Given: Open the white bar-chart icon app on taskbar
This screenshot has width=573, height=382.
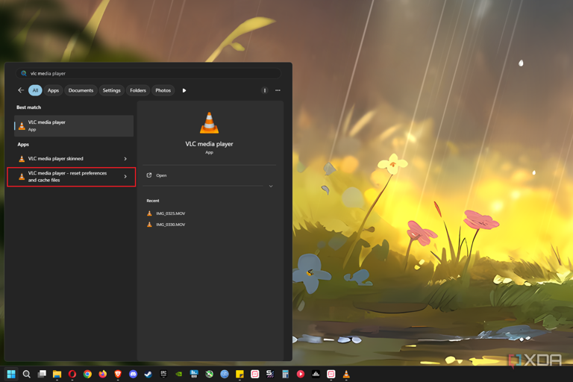Looking at the screenshot, I should (316, 374).
